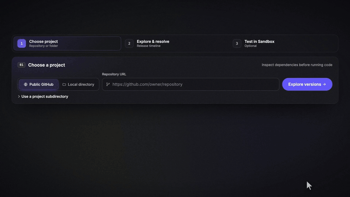Click the Repository URL input field
Screen dimensions: 350x197
coord(191,84)
